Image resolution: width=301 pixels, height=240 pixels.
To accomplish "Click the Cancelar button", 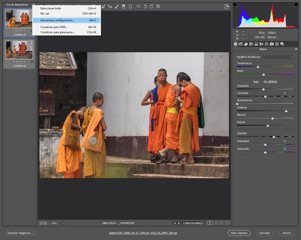I will point(265,233).
